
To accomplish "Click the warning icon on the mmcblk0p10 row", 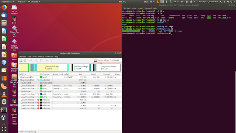I will click(x=38, y=103).
